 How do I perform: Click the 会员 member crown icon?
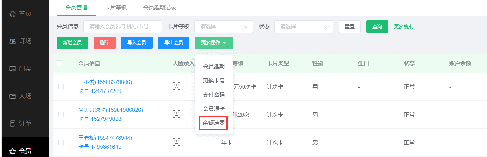(x=13, y=151)
